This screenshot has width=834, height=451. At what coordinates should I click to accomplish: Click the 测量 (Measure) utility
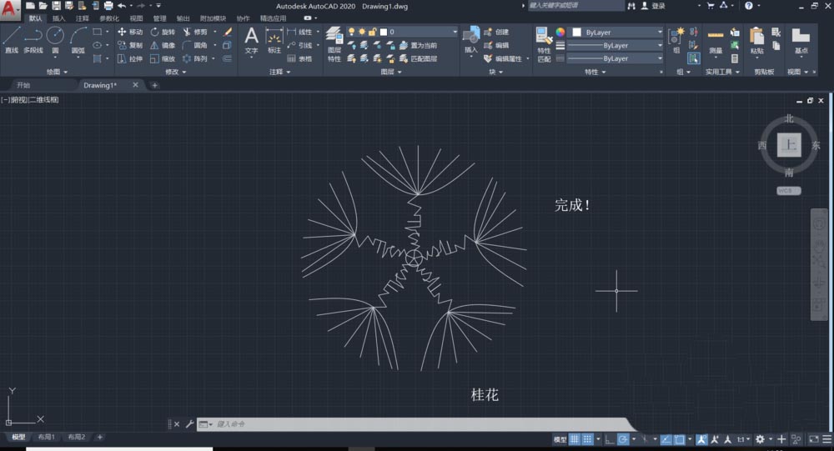point(715,40)
